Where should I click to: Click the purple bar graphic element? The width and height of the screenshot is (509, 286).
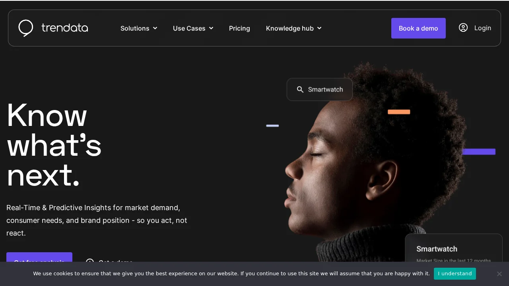point(479,151)
